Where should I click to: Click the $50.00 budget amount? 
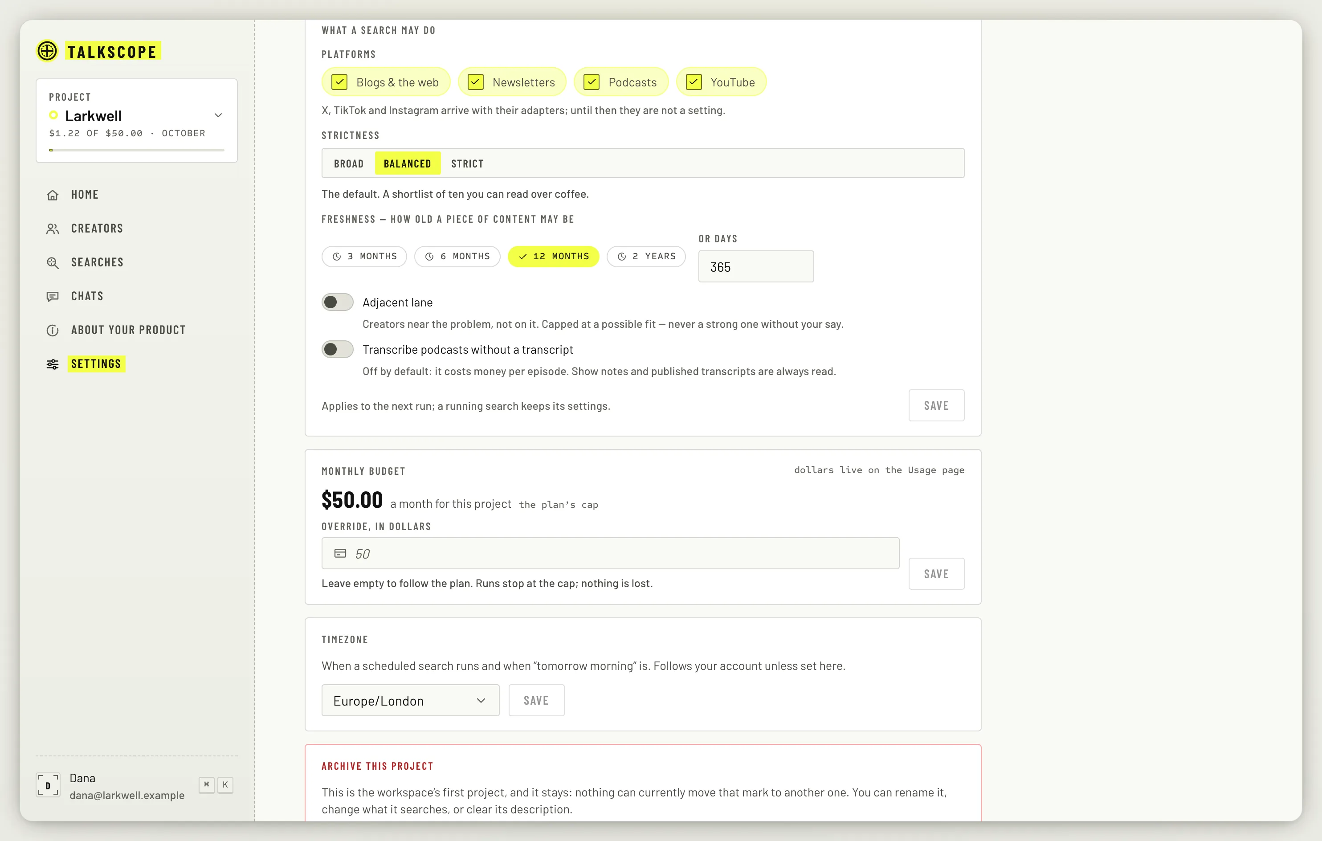coord(352,500)
